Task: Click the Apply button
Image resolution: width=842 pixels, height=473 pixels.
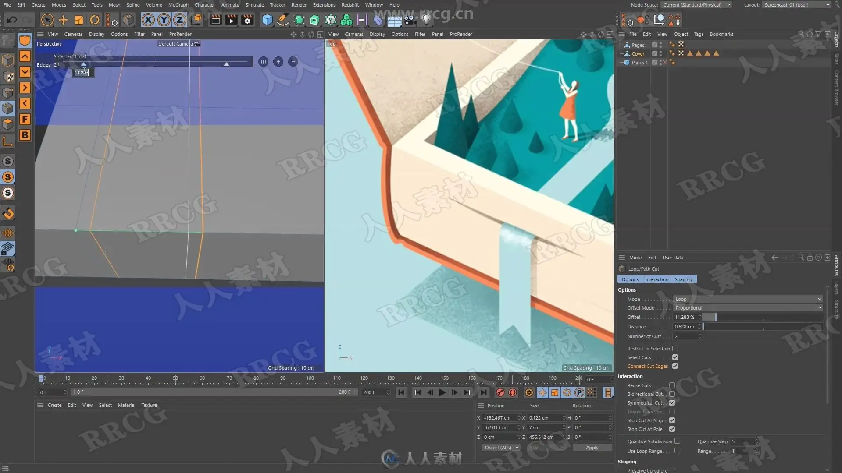Action: coord(592,448)
